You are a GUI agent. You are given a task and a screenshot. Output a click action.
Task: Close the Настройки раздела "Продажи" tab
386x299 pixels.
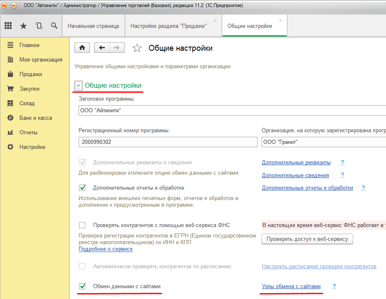pos(215,21)
